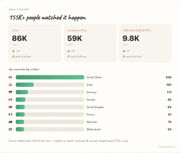Click the 'views' label under 86K

click(15, 45)
